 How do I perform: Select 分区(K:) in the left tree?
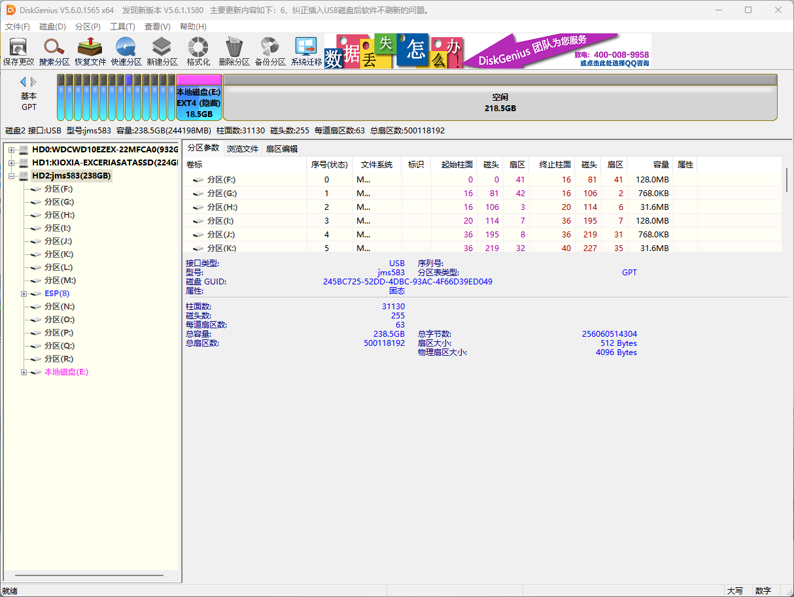[59, 254]
